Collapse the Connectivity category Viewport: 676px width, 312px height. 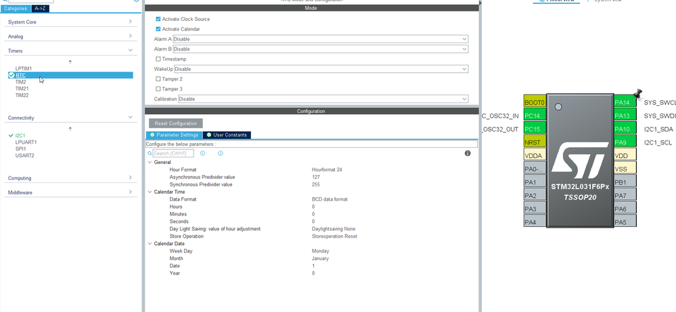tap(70, 118)
